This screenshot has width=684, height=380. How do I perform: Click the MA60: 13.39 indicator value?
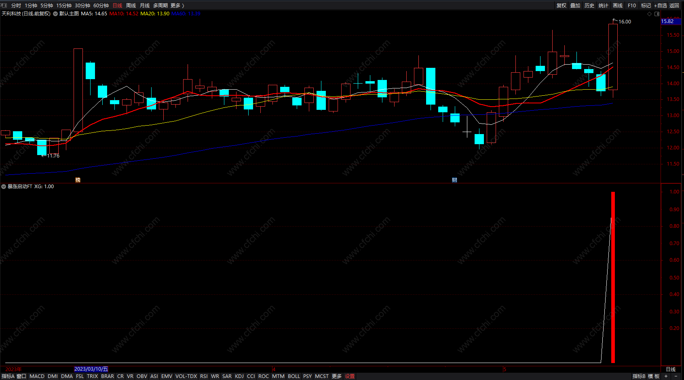[x=186, y=14]
